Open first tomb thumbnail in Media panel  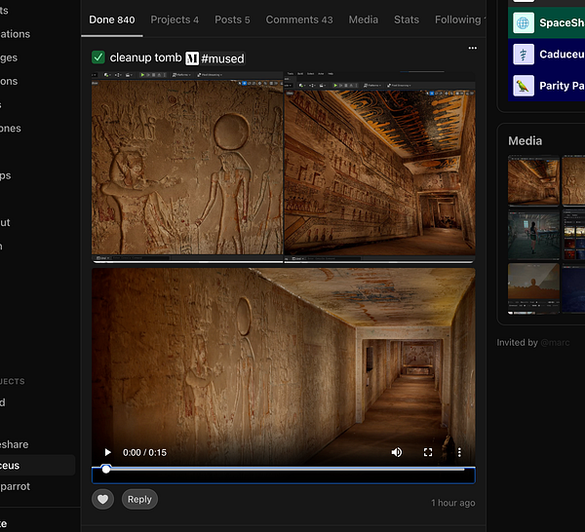(x=533, y=181)
